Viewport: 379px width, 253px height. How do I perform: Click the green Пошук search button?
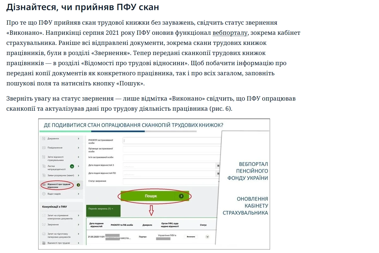[x=155, y=196]
